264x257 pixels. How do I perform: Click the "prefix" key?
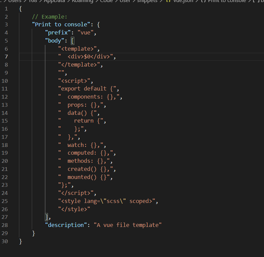point(58,33)
